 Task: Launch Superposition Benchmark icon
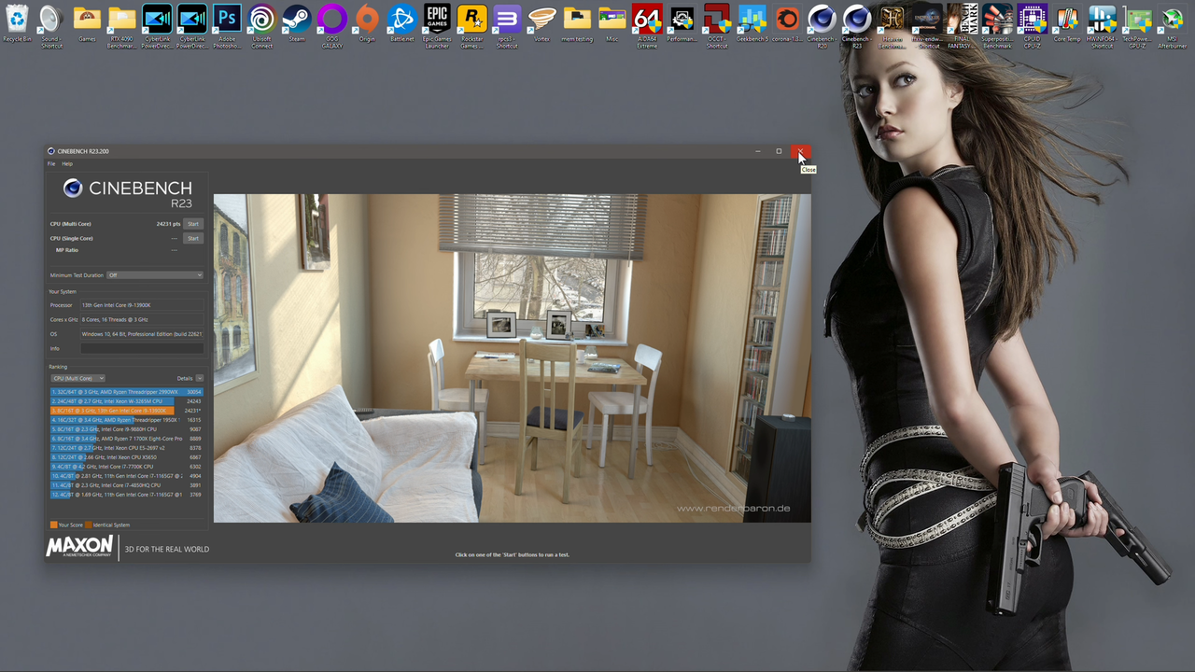tap(997, 26)
